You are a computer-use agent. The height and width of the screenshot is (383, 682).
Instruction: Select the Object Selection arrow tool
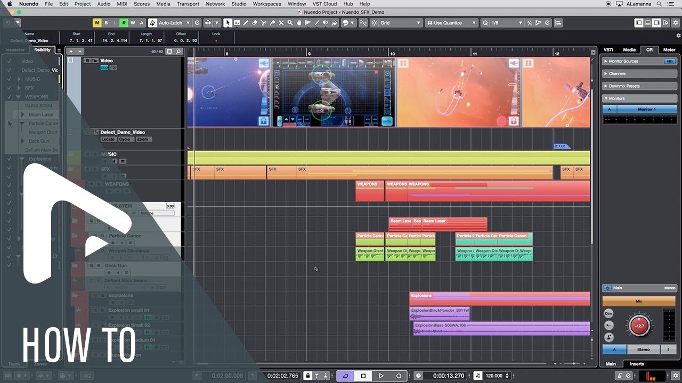click(x=227, y=23)
